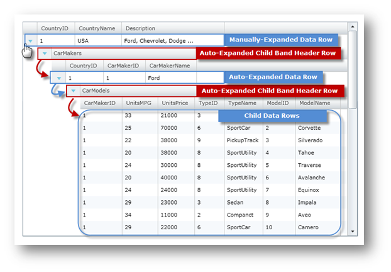Screen dimensions: 391x272
Task: Click the Description column header
Action: 140,28
